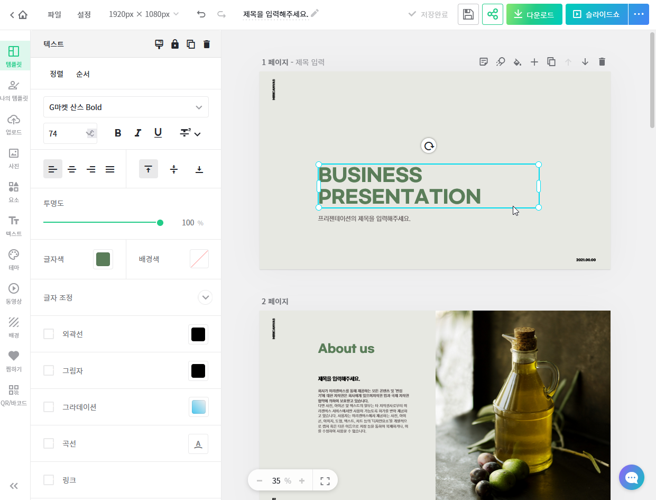Switch to the 정렬 tab
The height and width of the screenshot is (500, 656).
click(57, 74)
